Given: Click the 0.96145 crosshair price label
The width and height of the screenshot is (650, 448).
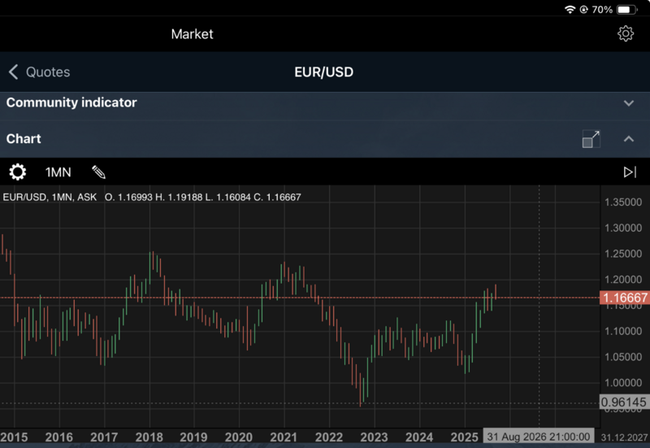Looking at the screenshot, I should pyautogui.click(x=624, y=402).
